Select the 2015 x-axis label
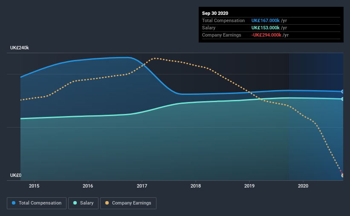The image size is (350, 216). click(x=34, y=186)
